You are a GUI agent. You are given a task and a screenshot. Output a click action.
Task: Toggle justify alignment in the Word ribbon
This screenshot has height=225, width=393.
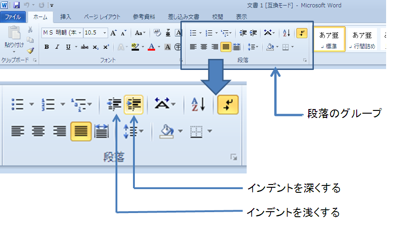226,47
